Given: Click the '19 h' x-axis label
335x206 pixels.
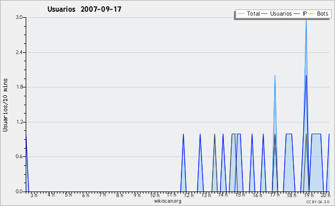Looking at the screenshot, I should click(x=309, y=195).
